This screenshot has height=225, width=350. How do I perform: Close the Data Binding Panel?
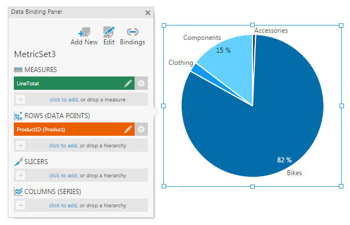click(x=147, y=12)
